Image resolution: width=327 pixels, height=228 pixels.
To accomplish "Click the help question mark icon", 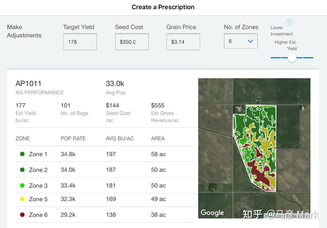I will coord(289,23).
